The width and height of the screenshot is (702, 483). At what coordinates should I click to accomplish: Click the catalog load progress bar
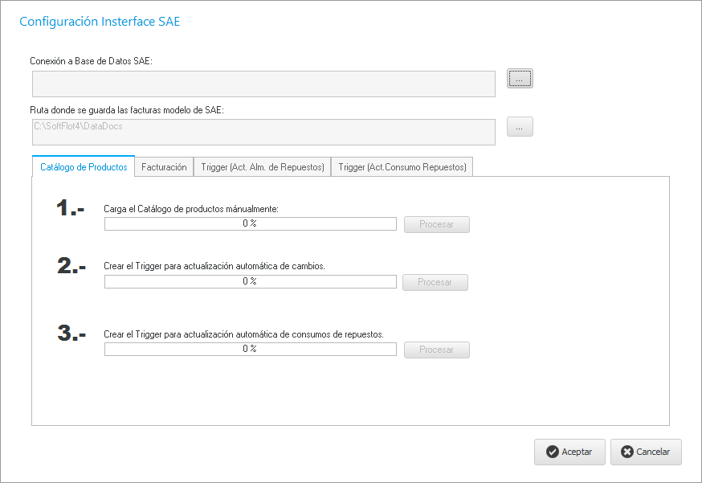pyautogui.click(x=251, y=224)
